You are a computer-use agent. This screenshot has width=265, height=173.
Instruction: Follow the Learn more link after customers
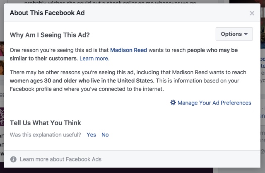(x=94, y=58)
